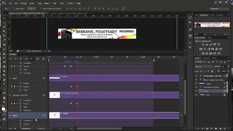This screenshot has width=233, height=131.
Task: Add media to Apple track plus button
Action: 181,78
